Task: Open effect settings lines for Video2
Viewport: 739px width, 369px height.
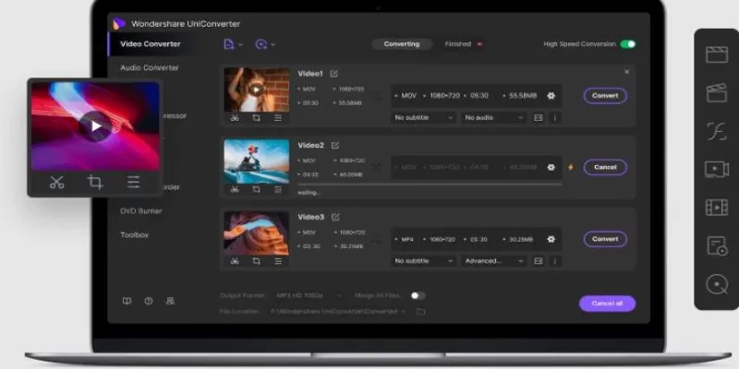Action: (x=278, y=189)
